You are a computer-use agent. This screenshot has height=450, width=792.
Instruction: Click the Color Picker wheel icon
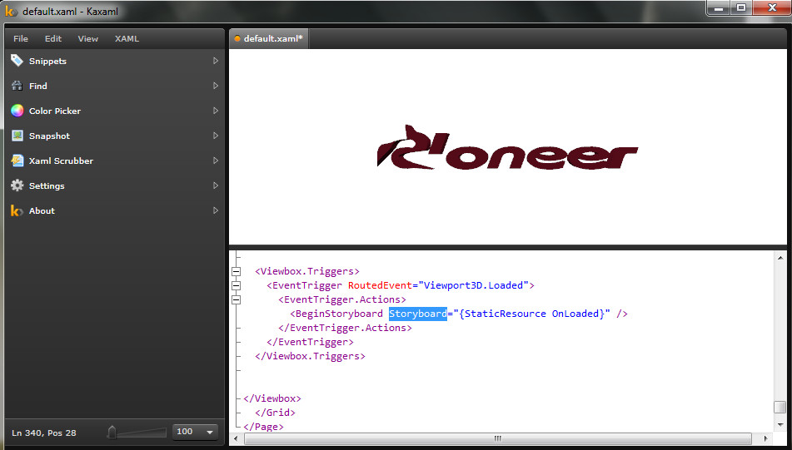[17, 111]
